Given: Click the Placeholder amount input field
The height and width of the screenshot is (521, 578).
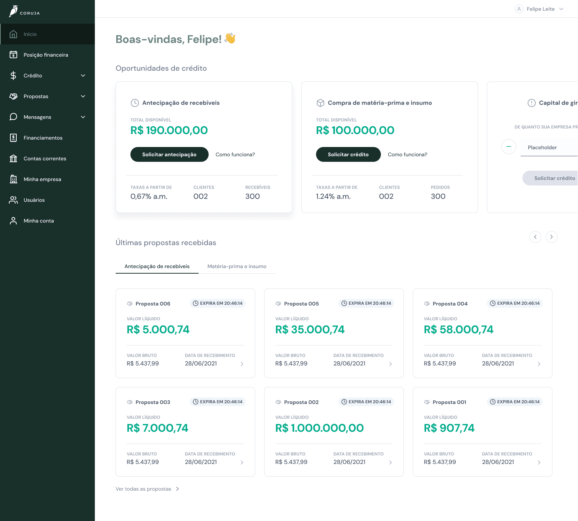Looking at the screenshot, I should 549,147.
